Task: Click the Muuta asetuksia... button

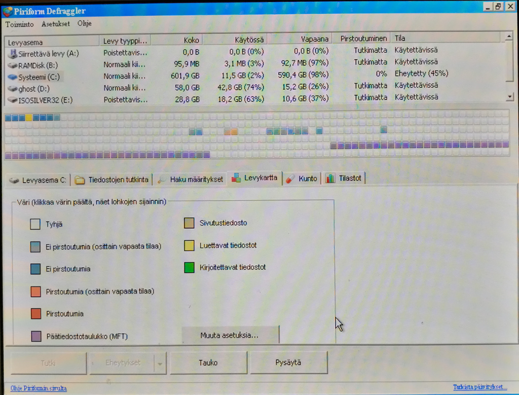Action: point(231,335)
